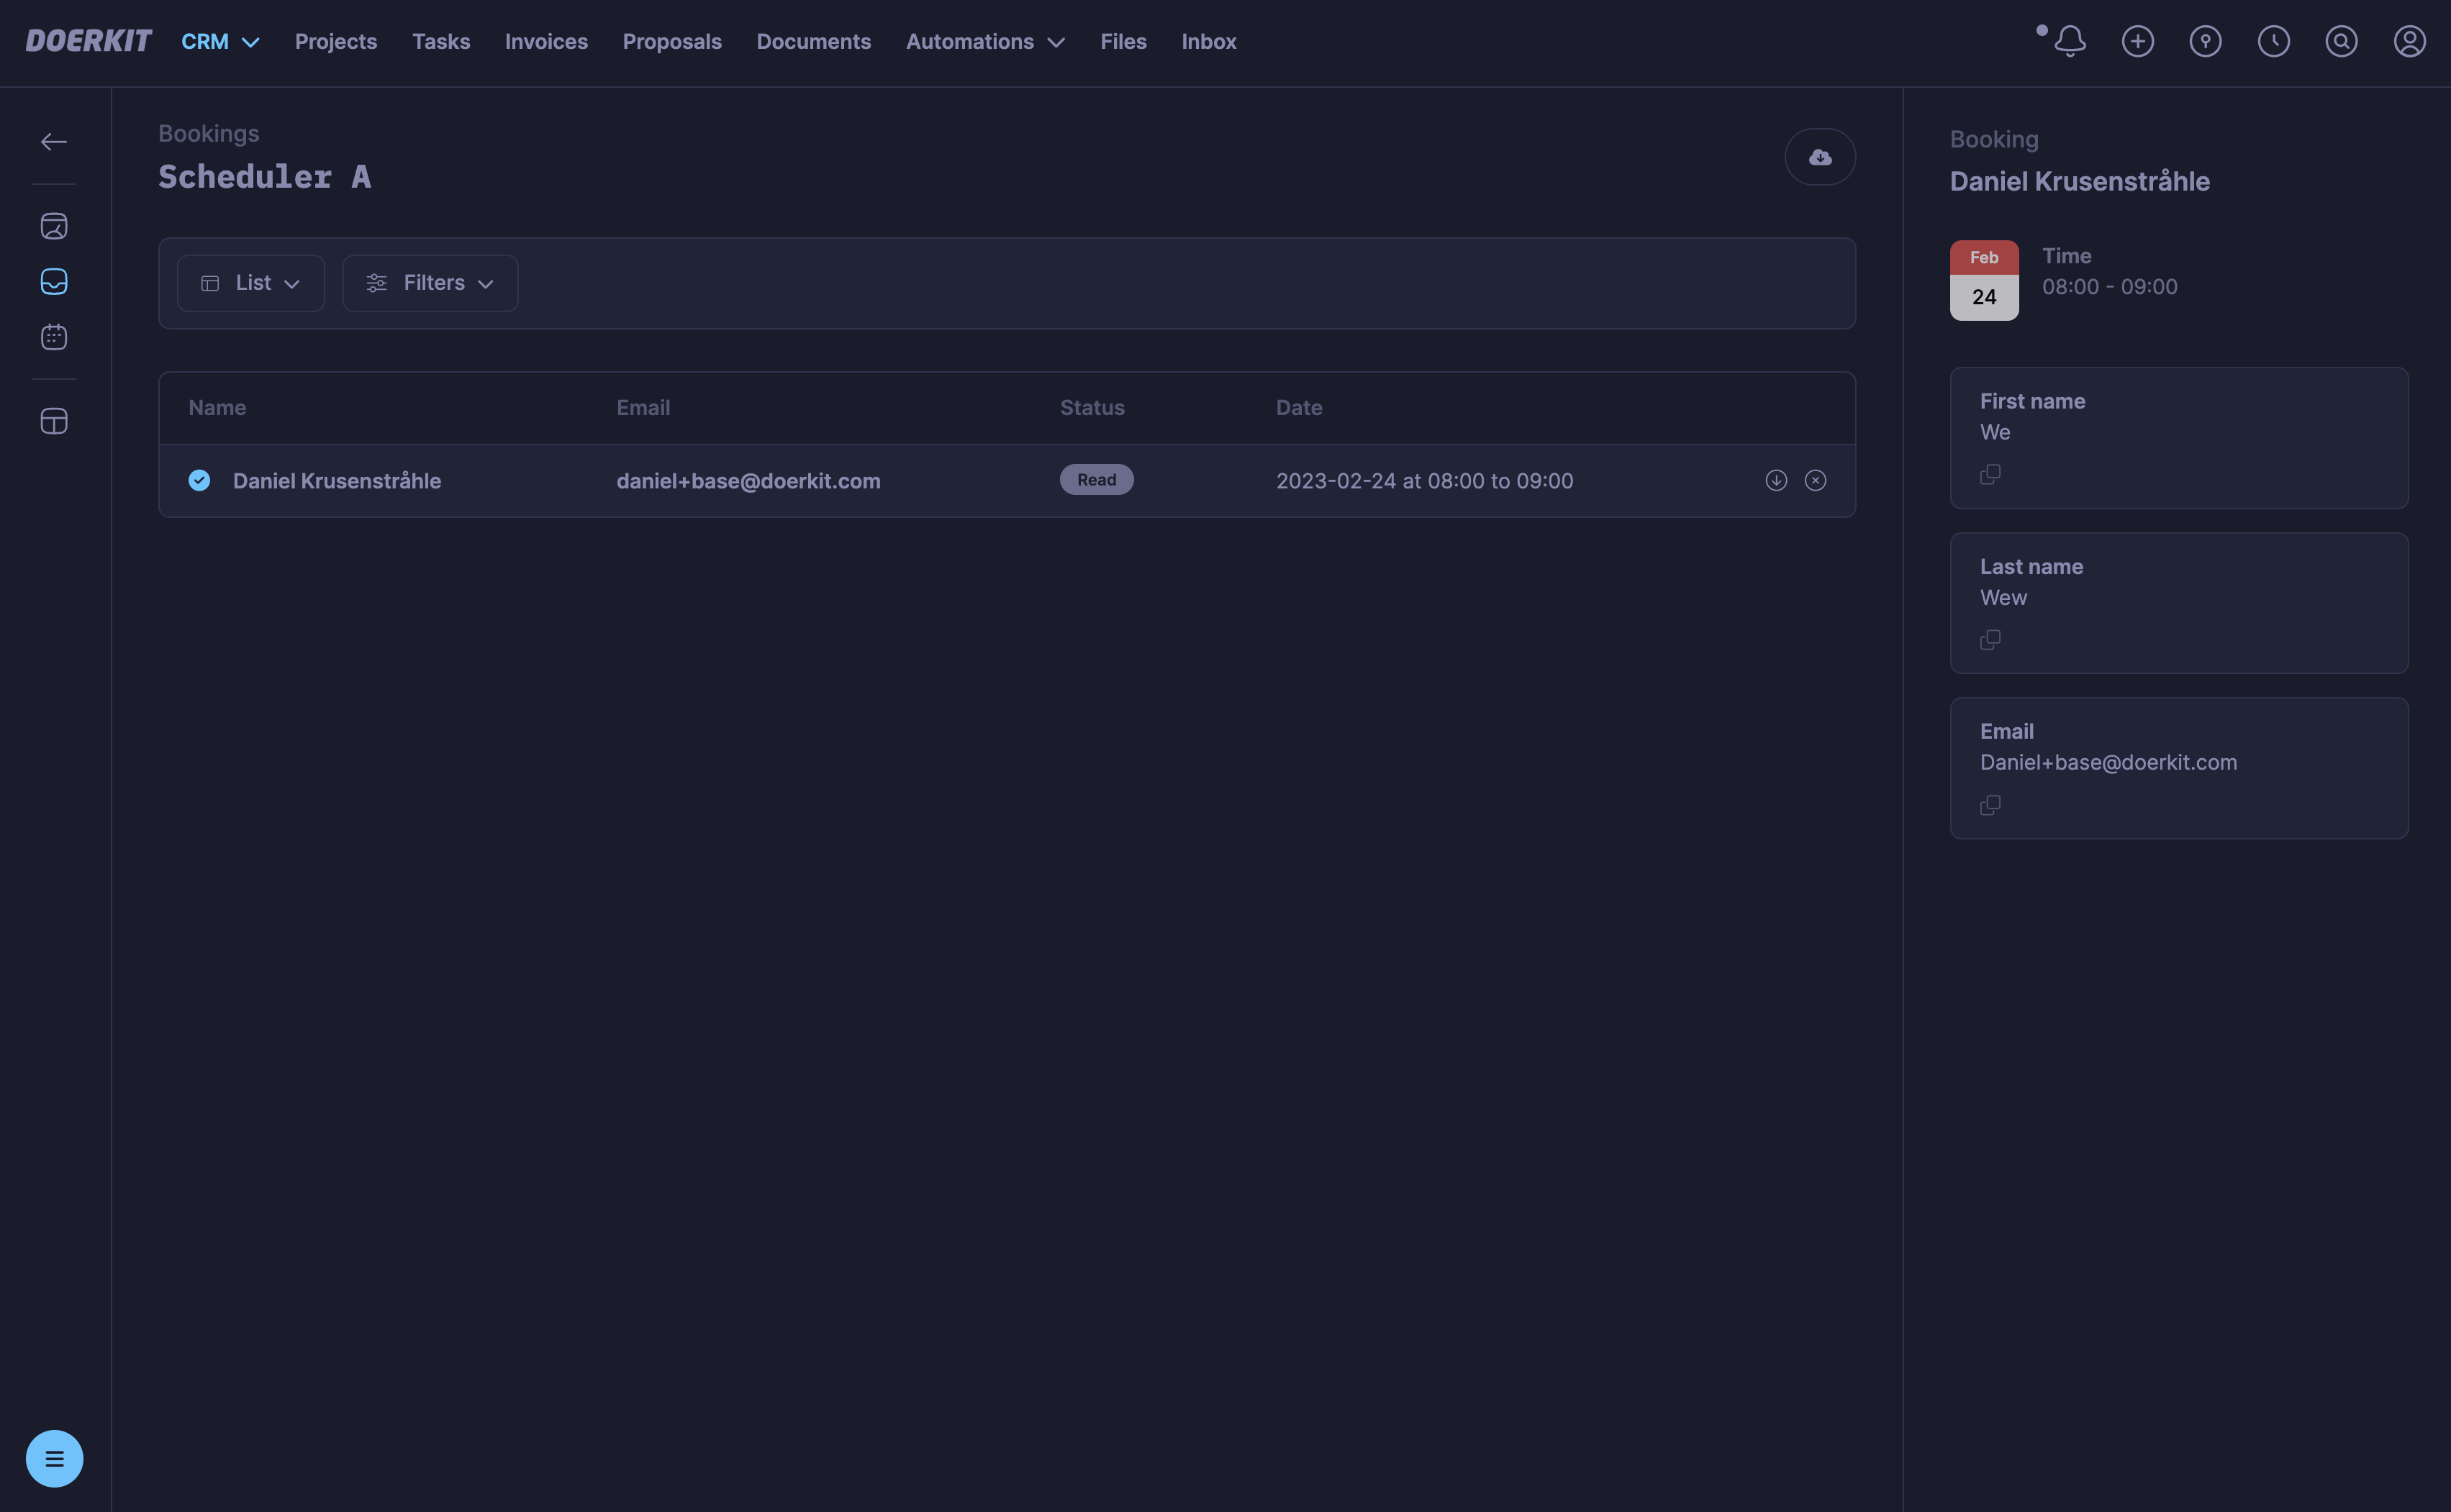Click the back arrow above the sidebar
This screenshot has width=2451, height=1512.
coord(54,141)
